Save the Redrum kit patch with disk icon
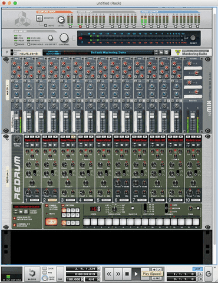Screen dimensions: 218x283 click(25, 212)
